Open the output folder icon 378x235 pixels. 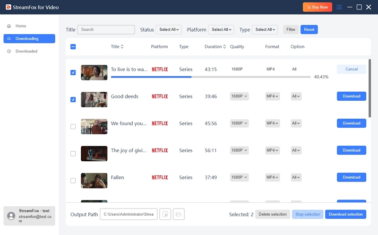pos(179,214)
